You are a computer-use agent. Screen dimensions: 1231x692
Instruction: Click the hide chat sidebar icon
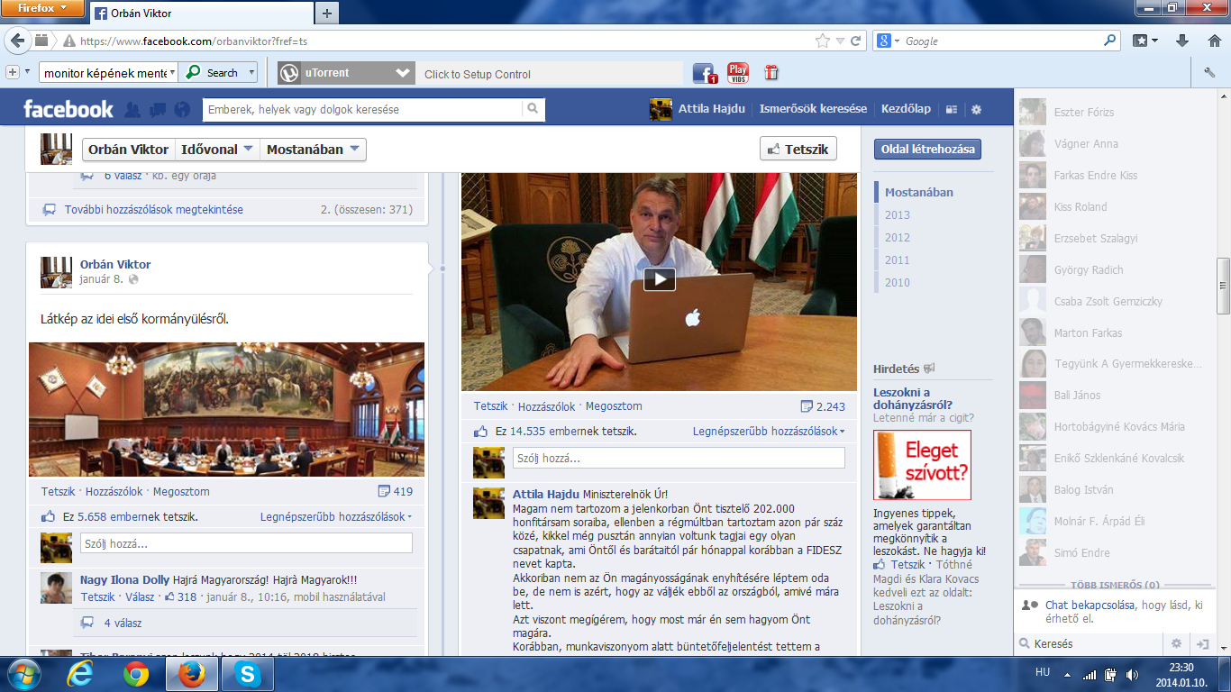1201,643
